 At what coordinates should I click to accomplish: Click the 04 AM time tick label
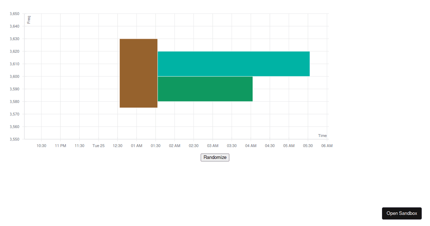(251, 146)
